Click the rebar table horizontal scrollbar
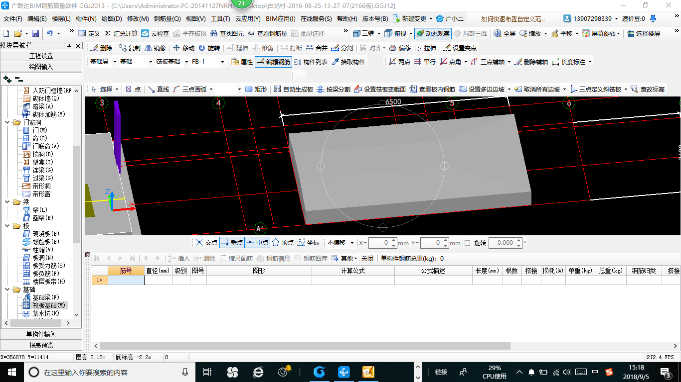Viewport: 681px width, 382px height. coord(304,346)
